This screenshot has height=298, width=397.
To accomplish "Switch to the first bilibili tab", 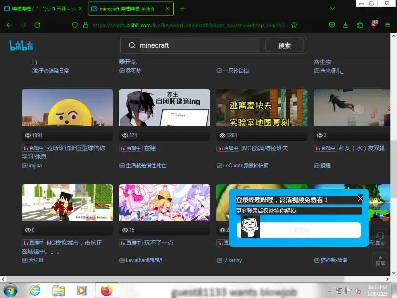I will click(40, 9).
